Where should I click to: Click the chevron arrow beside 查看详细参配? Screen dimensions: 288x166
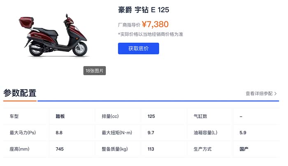(x=276, y=94)
